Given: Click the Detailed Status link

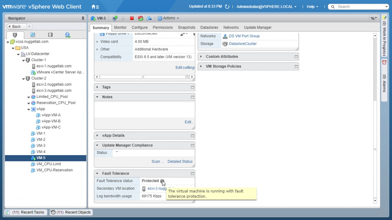Looking at the screenshot, I should 180,161.
